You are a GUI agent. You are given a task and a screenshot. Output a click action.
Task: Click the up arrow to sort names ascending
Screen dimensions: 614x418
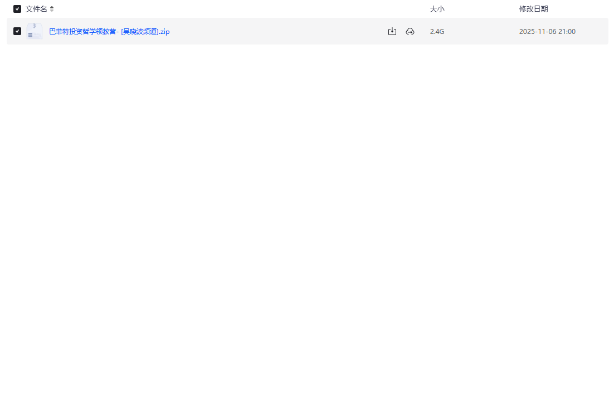click(52, 7)
